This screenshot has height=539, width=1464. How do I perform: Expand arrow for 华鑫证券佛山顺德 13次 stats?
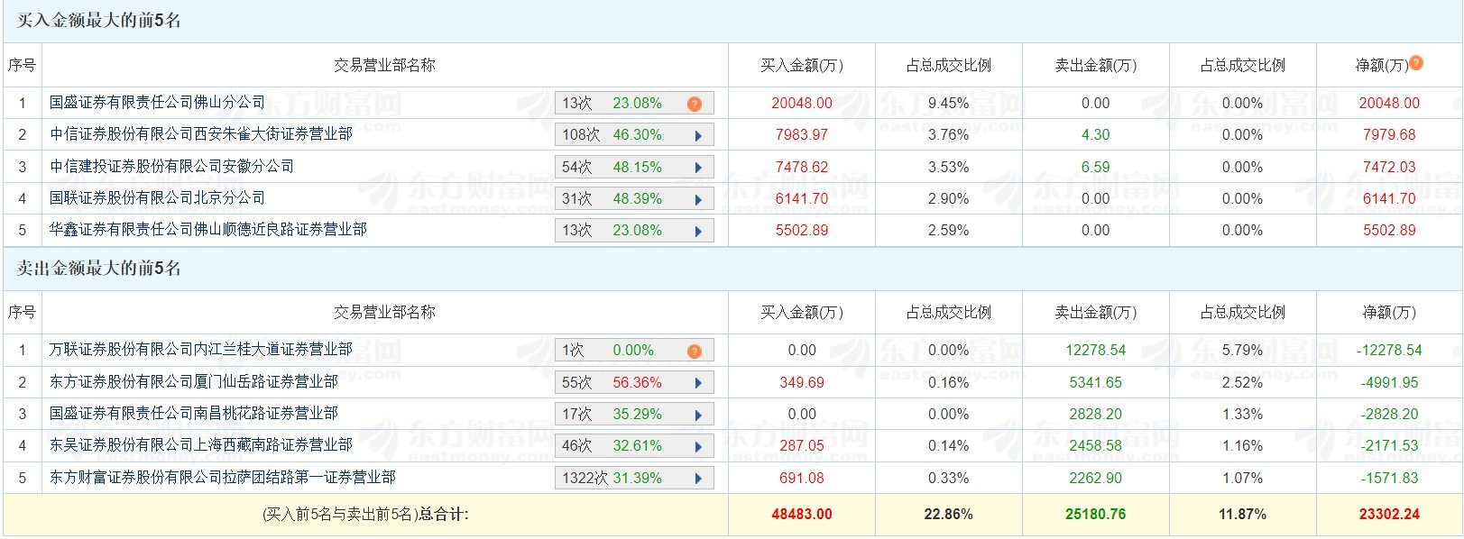[698, 232]
